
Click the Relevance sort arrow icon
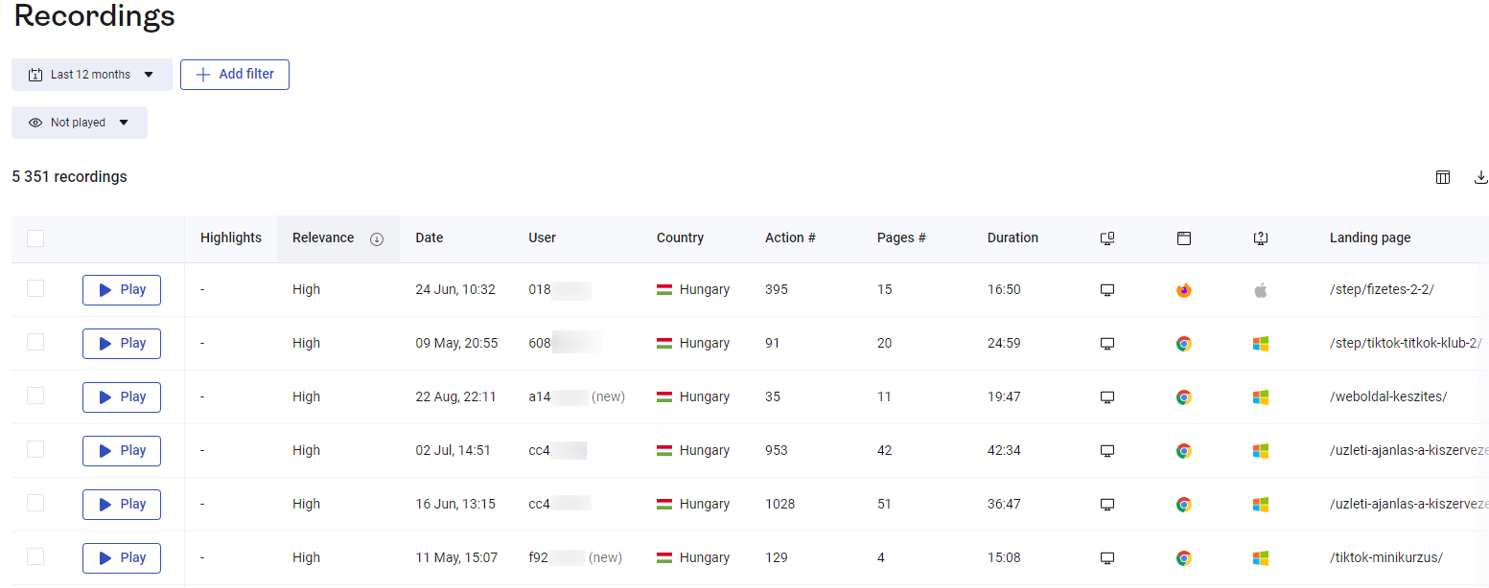click(x=377, y=238)
